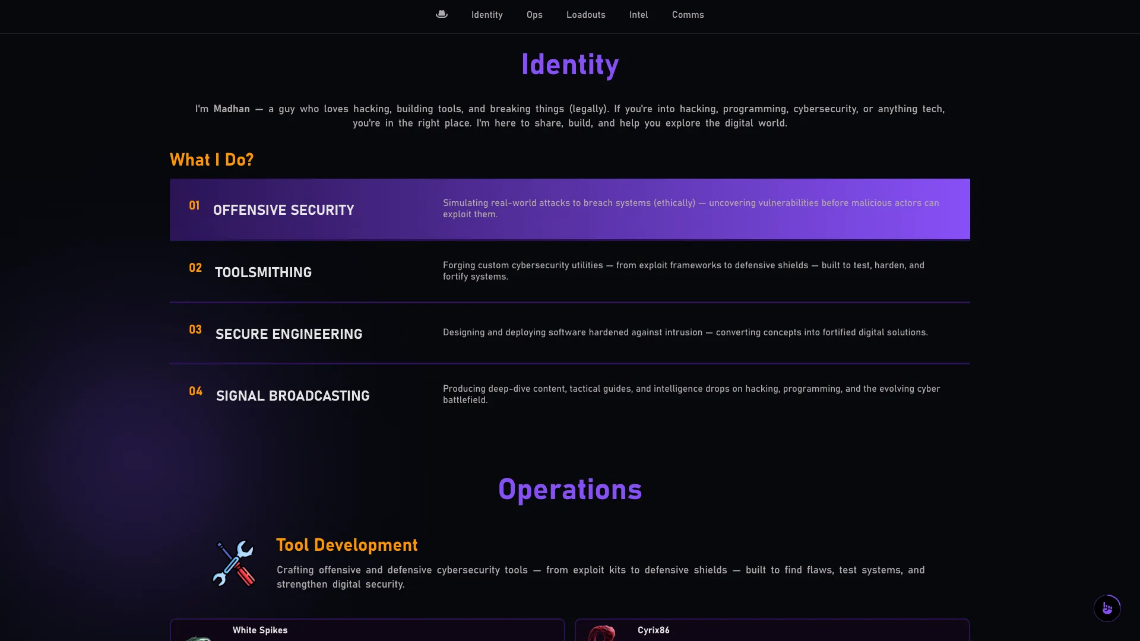Click the What I Do? heading
Screen dimensions: 1140x641
point(211,160)
